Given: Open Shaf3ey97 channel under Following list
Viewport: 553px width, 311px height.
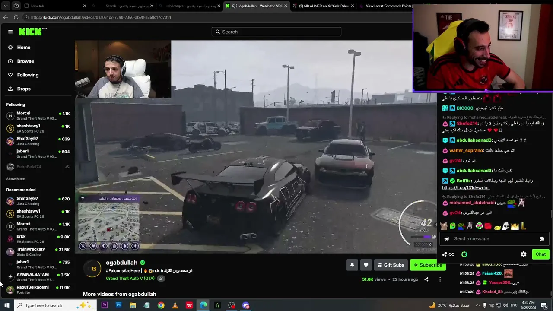Looking at the screenshot, I should (x=38, y=141).
